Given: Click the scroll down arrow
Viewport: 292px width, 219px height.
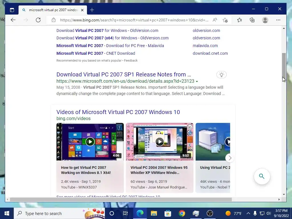Looking at the screenshot, I should (x=284, y=194).
